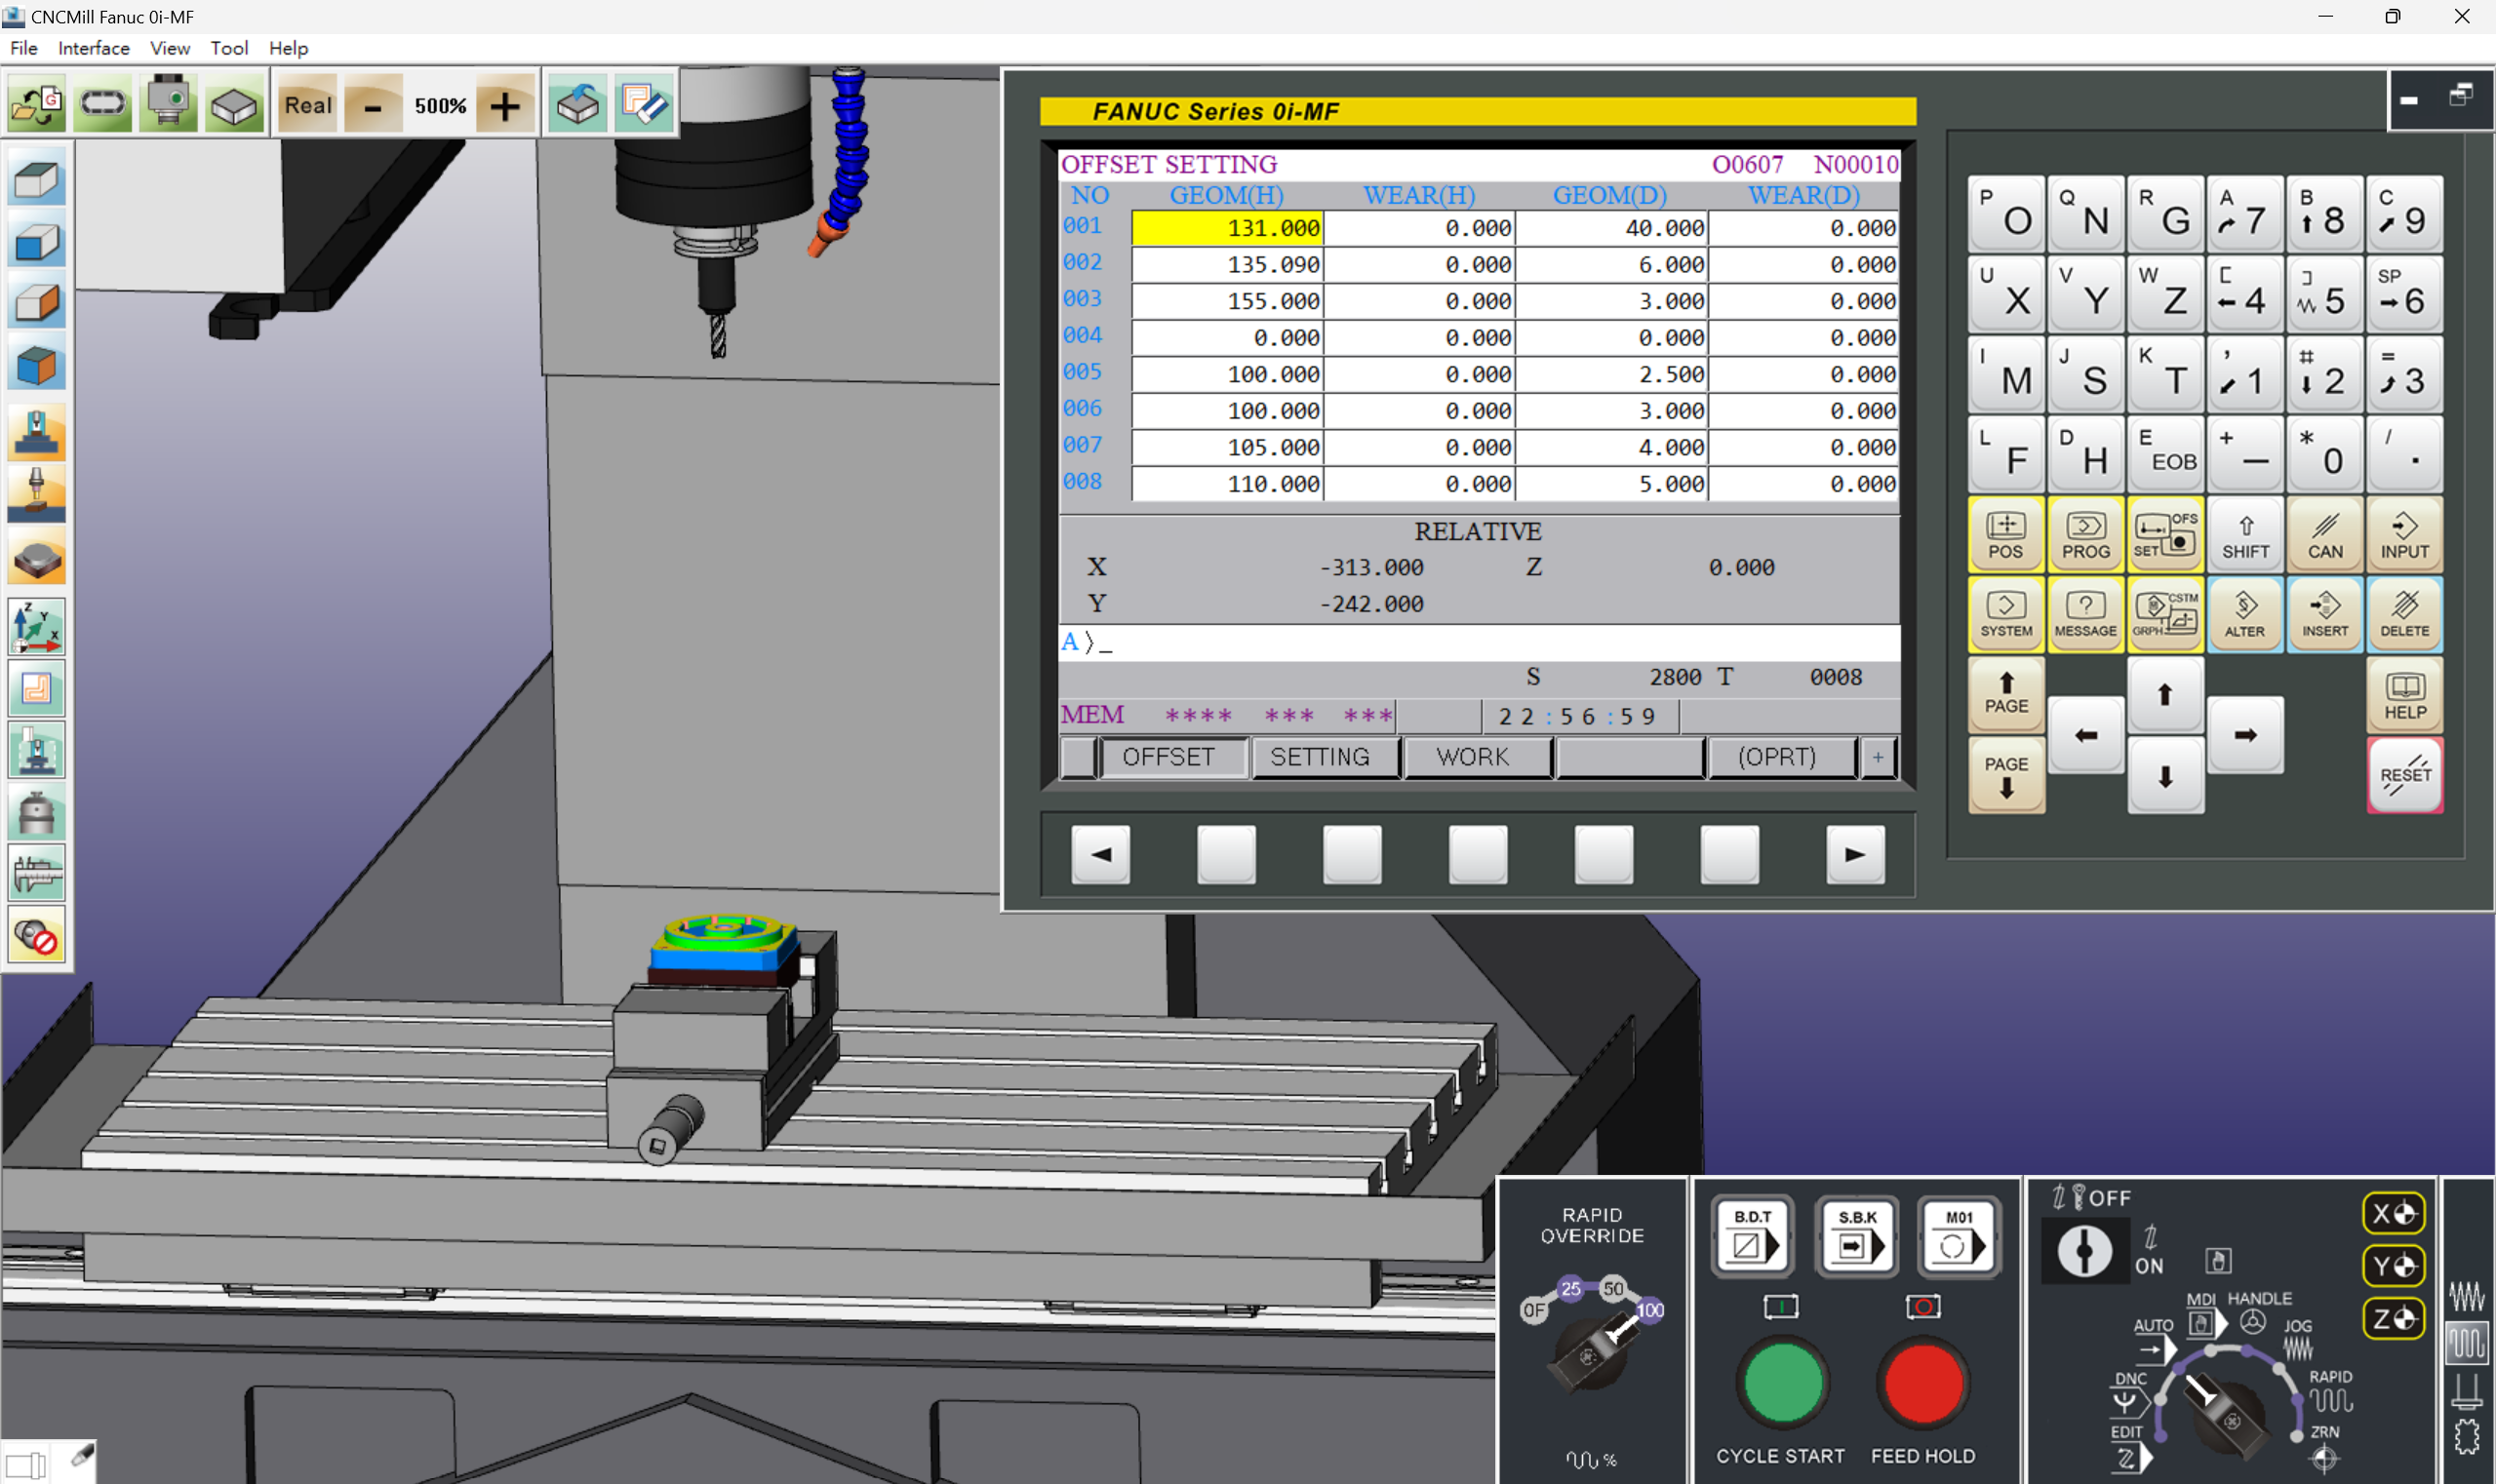Expand soft keys with the + button
Viewport: 2496px width, 1484px height.
1878,757
